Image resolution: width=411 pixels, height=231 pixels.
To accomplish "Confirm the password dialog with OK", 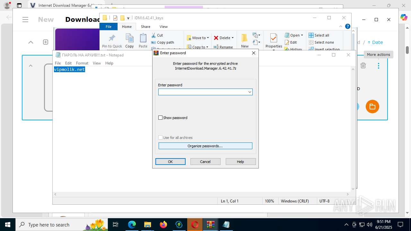I will pos(171,162).
